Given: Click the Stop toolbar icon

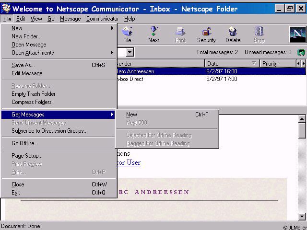Looking at the screenshot, I should click(x=259, y=34).
